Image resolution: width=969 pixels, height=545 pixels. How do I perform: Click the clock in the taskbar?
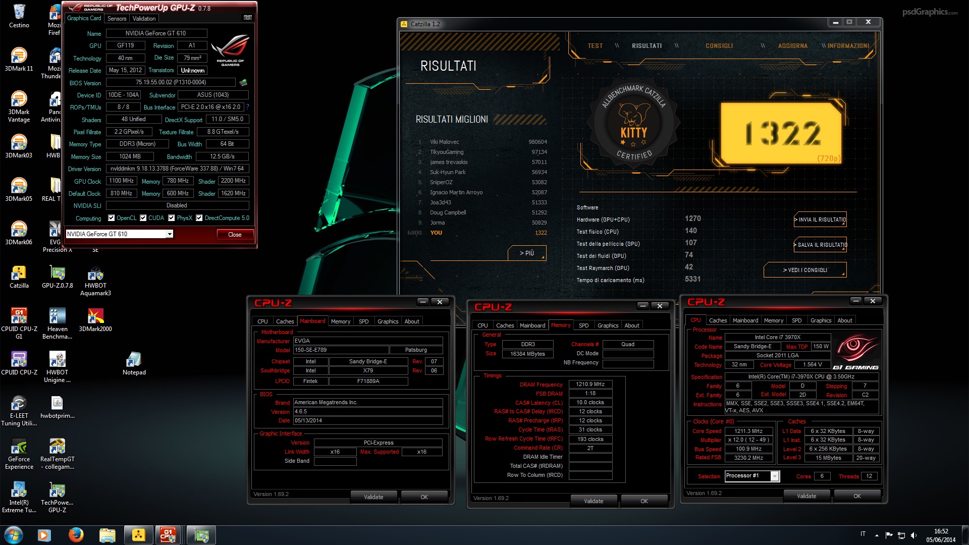941,535
